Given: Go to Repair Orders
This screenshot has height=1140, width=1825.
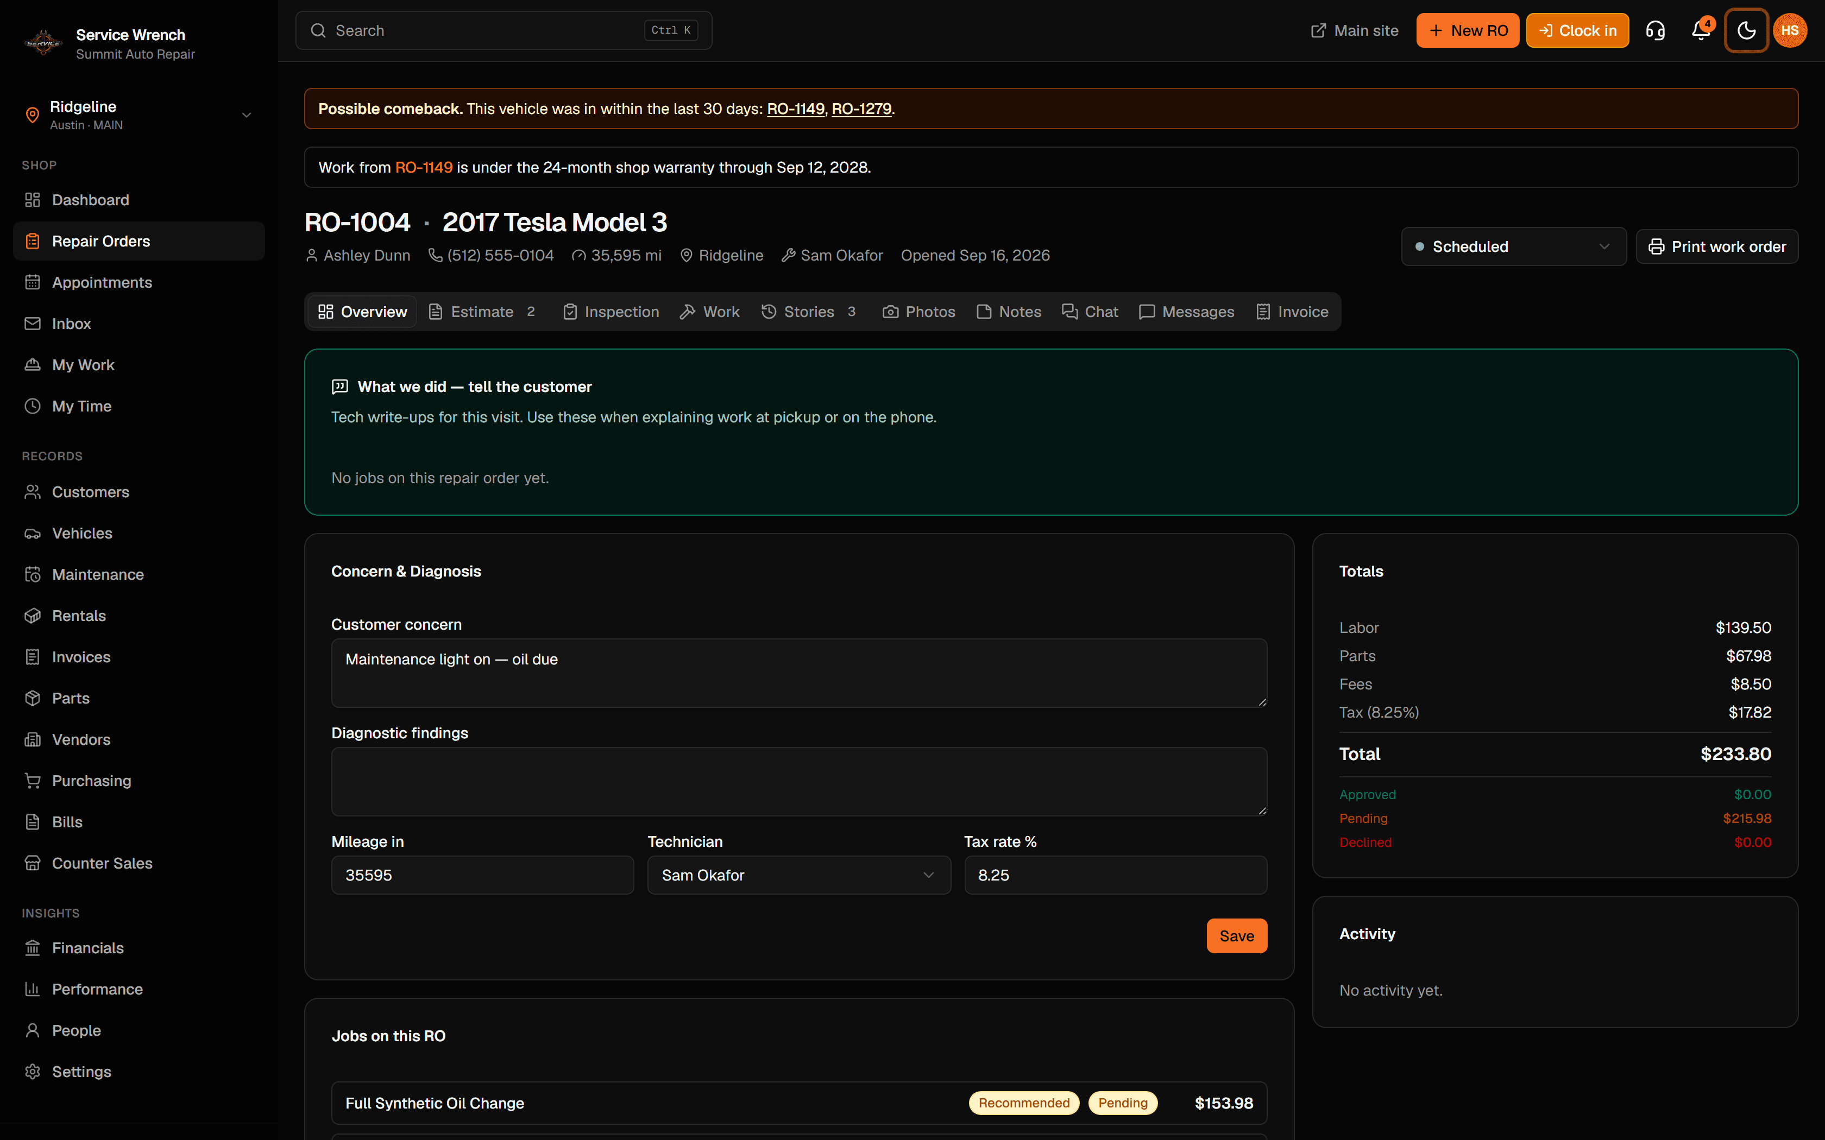Looking at the screenshot, I should [139, 241].
